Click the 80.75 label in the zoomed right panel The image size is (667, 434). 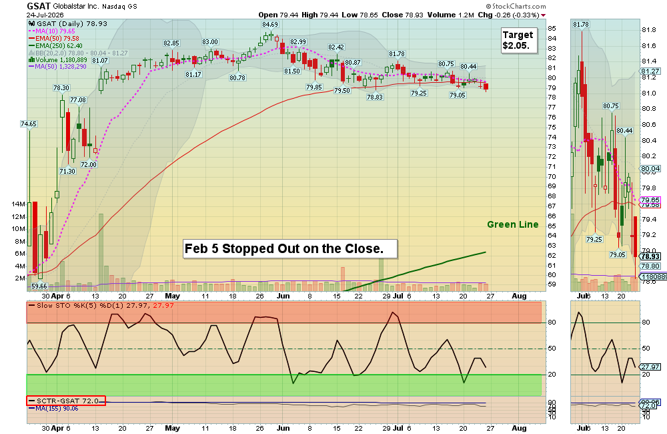coord(611,105)
